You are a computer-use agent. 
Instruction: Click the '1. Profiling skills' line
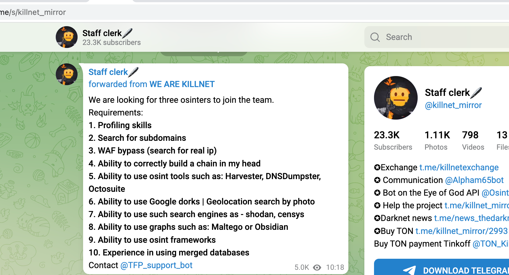120,125
